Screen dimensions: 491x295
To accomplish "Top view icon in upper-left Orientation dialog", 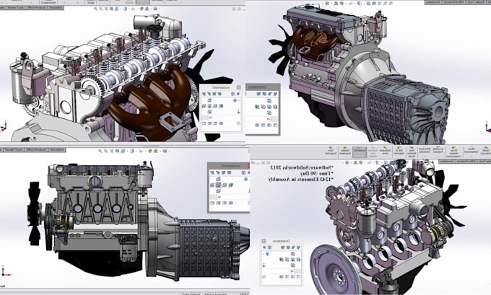I will [209, 100].
